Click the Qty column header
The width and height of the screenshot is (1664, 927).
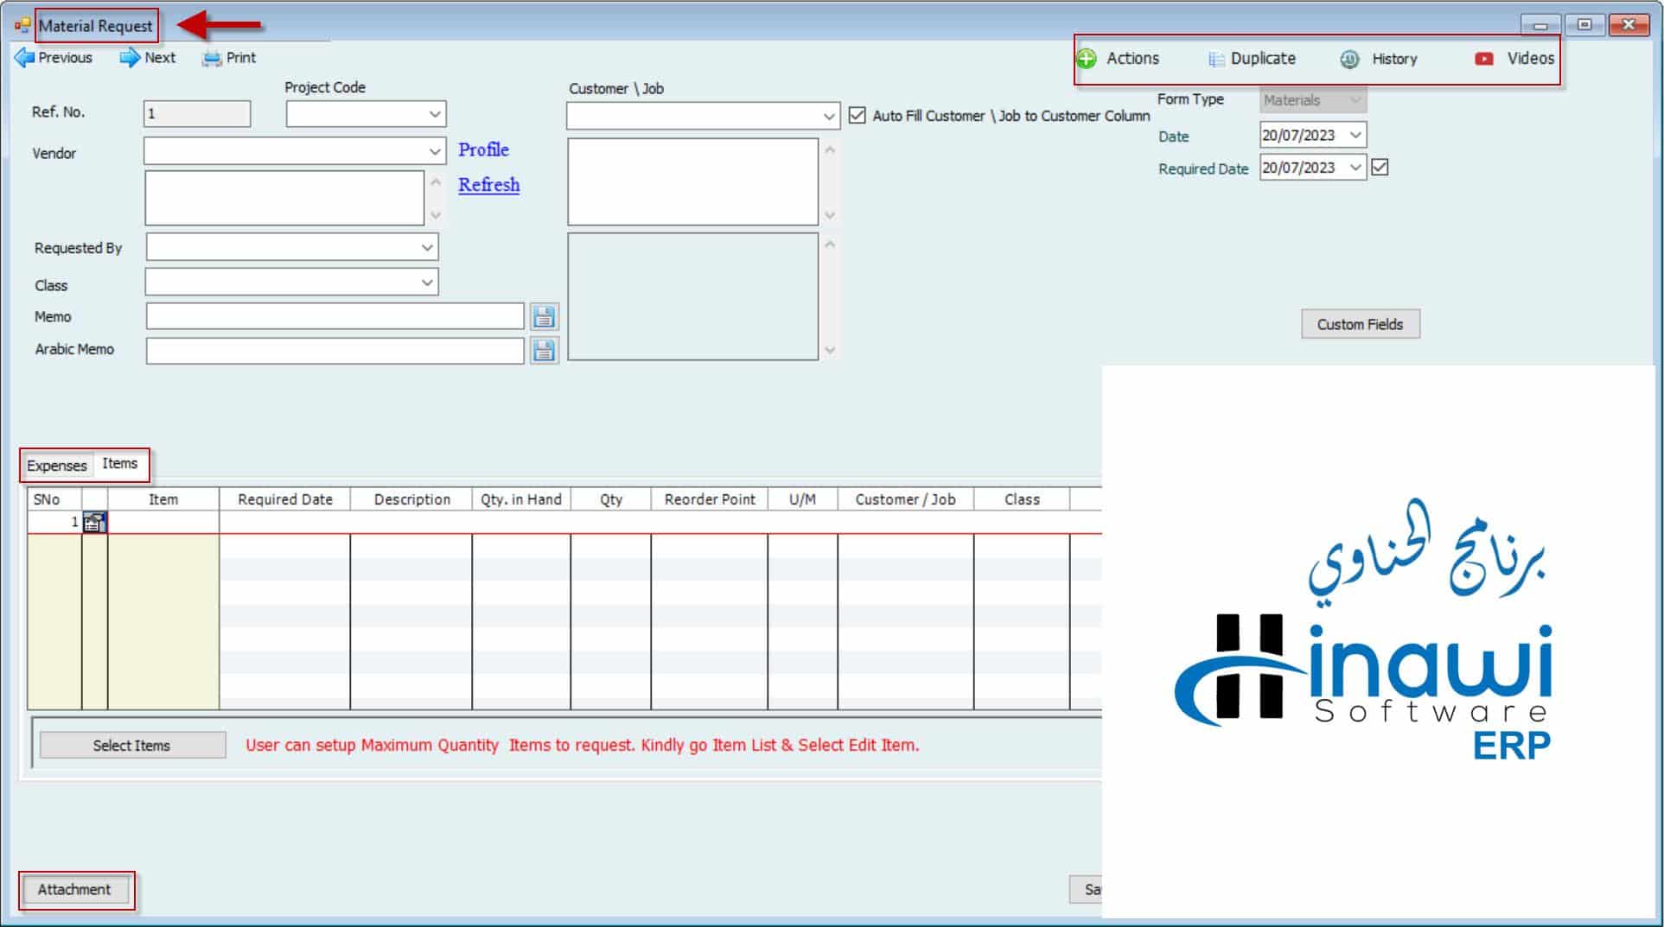click(x=611, y=499)
